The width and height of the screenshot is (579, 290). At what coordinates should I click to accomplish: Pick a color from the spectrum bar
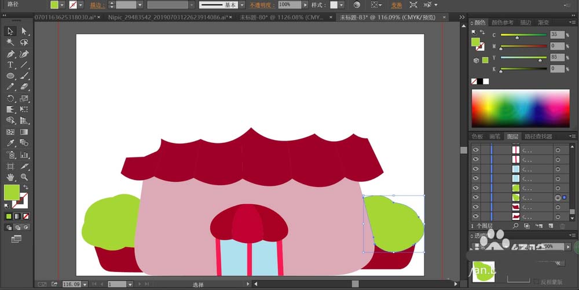(x=521, y=108)
